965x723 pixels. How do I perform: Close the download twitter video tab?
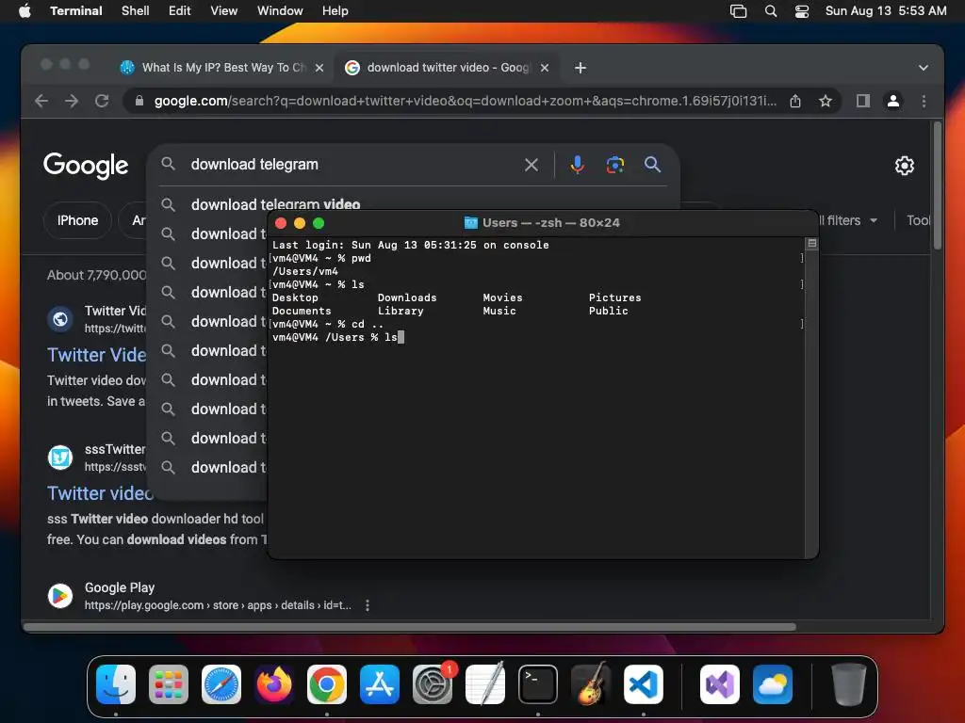(x=545, y=68)
